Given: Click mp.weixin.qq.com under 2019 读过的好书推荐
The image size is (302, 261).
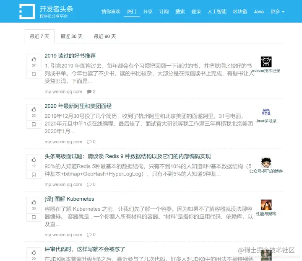Looking at the screenshot, I should pyautogui.click(x=63, y=92).
